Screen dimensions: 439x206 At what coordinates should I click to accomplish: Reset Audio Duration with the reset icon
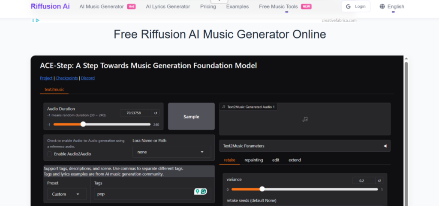pyautogui.click(x=156, y=113)
